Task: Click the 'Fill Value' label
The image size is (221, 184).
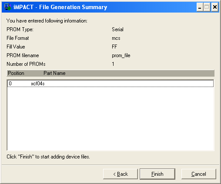Action: pyautogui.click(x=16, y=47)
